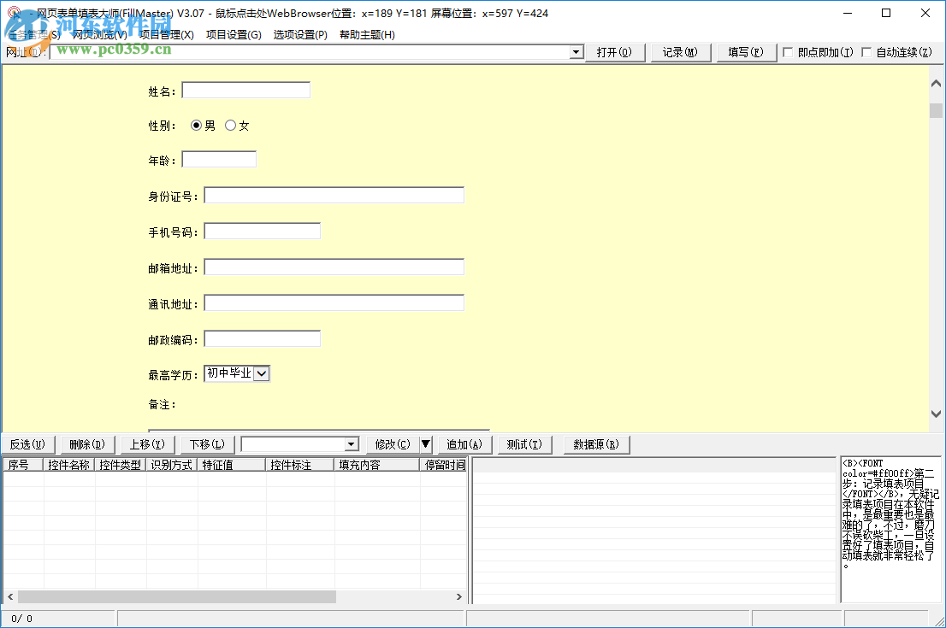The image size is (946, 628).
Task: Click the 下移(L) button
Action: coord(207,443)
